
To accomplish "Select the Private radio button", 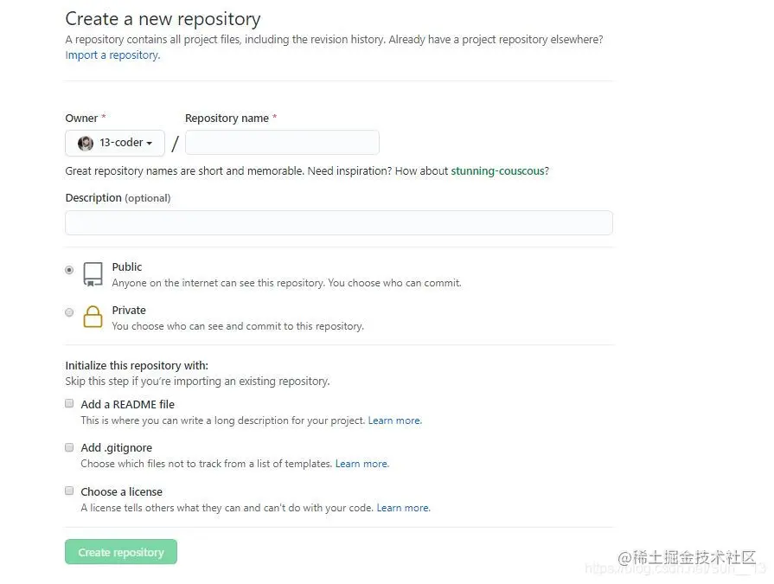I will tap(69, 312).
